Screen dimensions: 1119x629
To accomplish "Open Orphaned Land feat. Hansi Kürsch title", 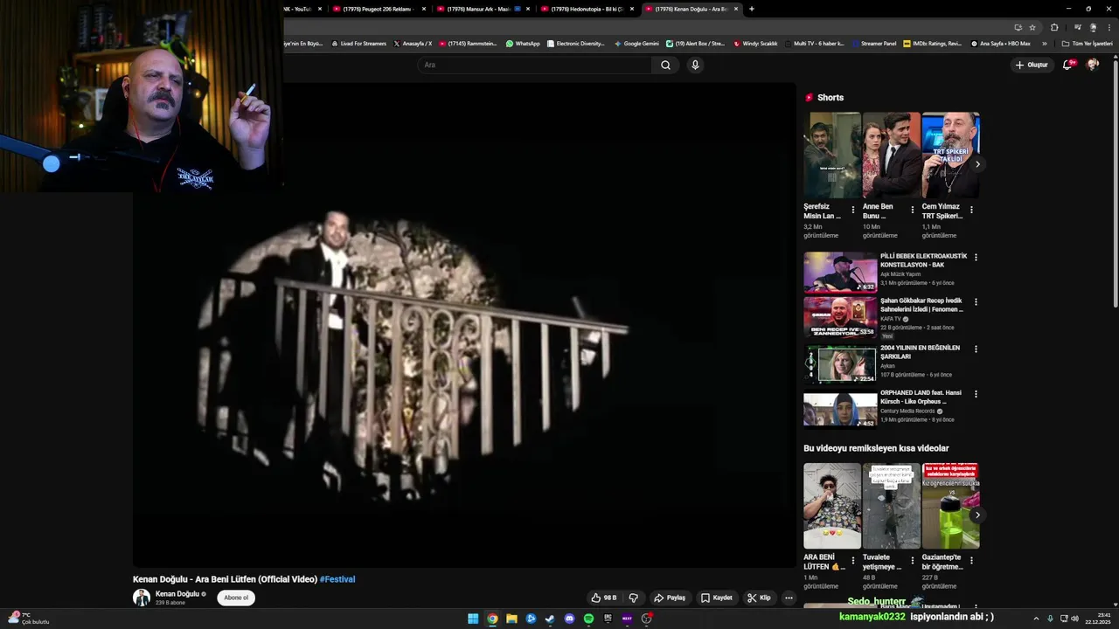I will coord(921,397).
